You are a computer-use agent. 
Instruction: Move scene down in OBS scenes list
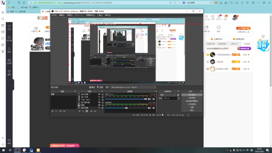point(64,111)
